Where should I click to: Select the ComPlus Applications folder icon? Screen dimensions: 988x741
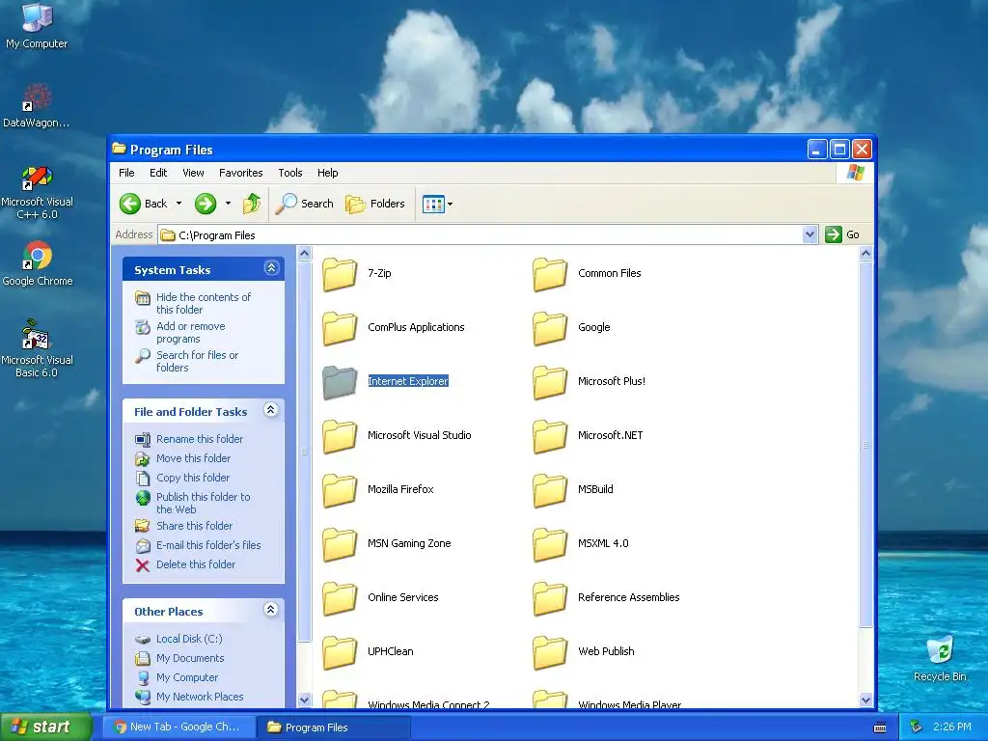tap(340, 329)
